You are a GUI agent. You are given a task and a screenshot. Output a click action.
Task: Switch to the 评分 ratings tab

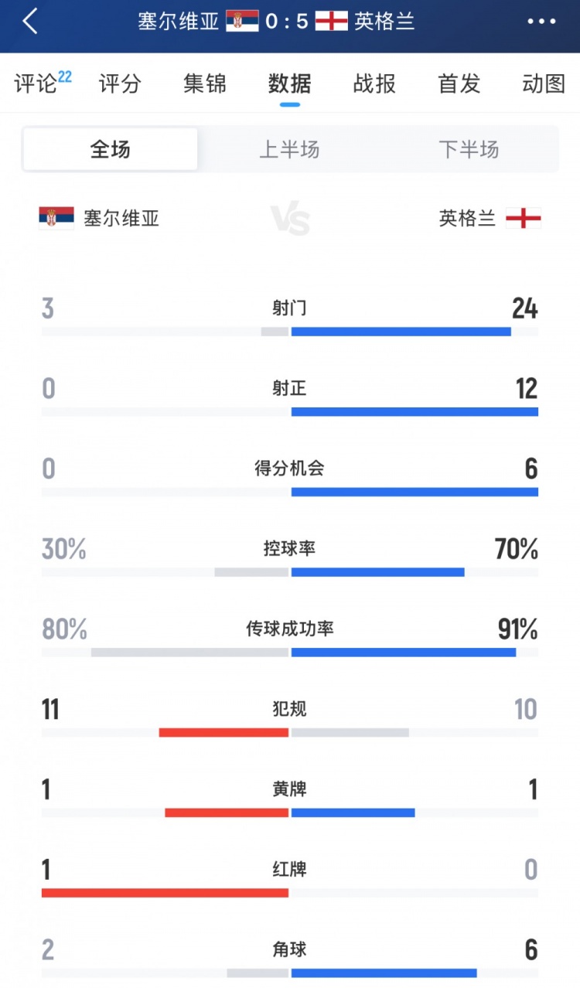121,83
